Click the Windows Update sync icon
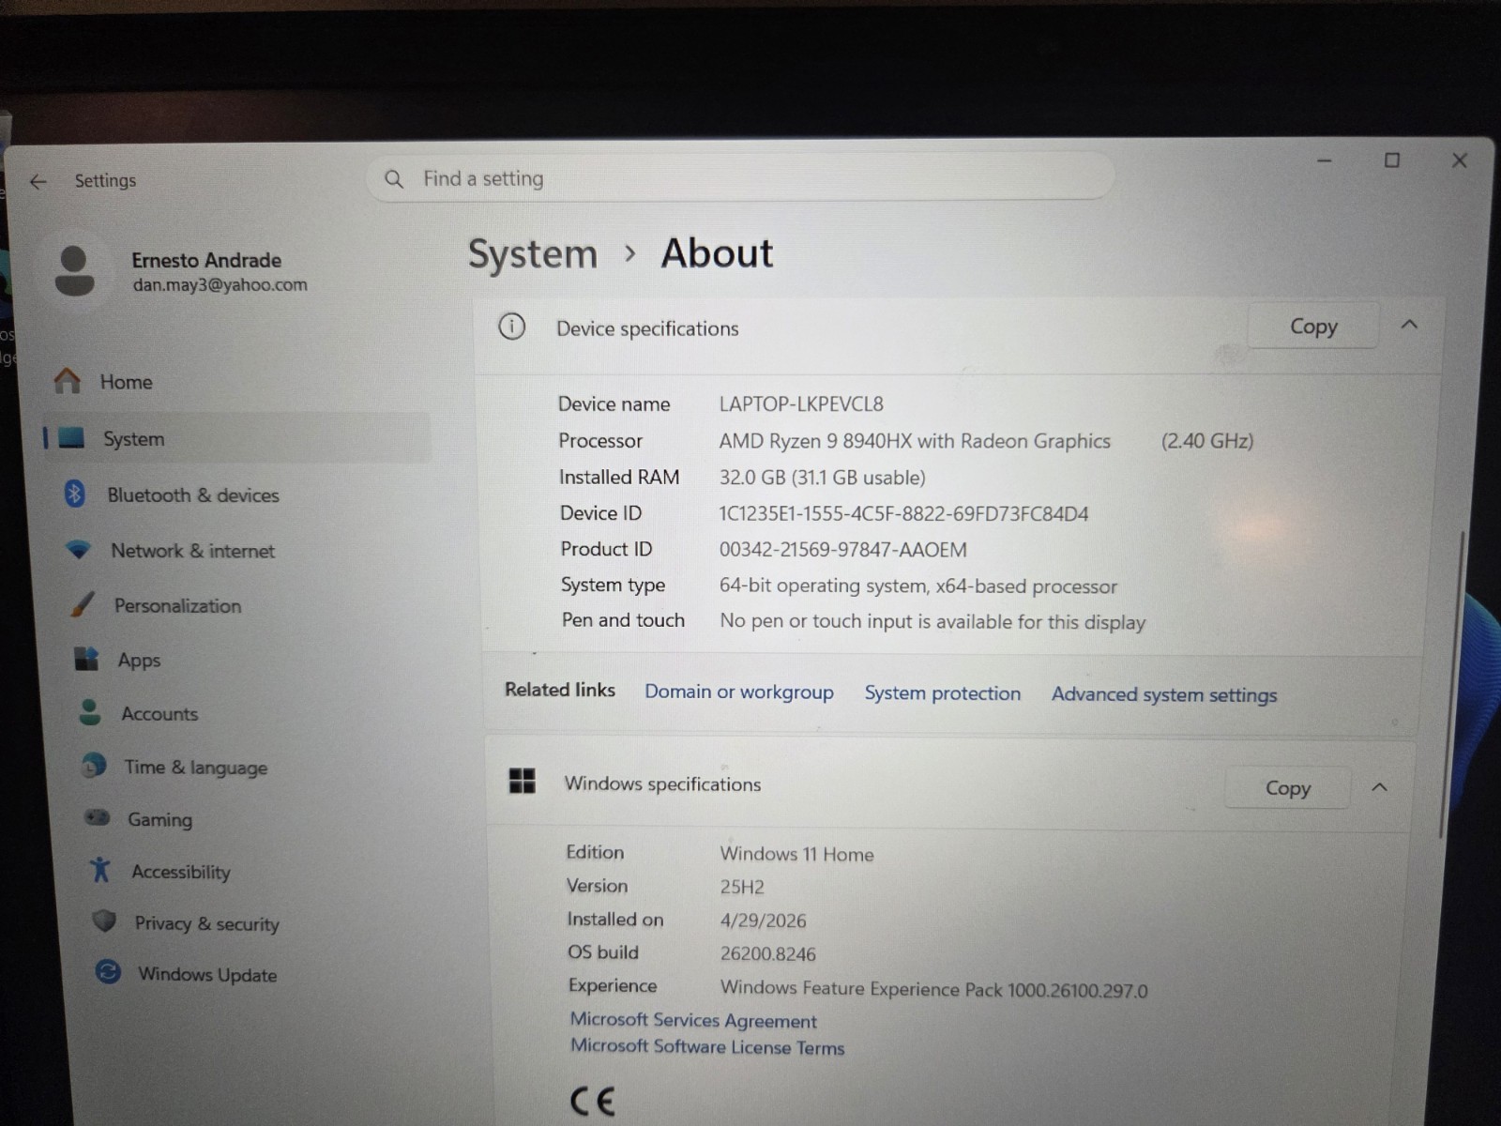1501x1126 pixels. pyautogui.click(x=108, y=972)
